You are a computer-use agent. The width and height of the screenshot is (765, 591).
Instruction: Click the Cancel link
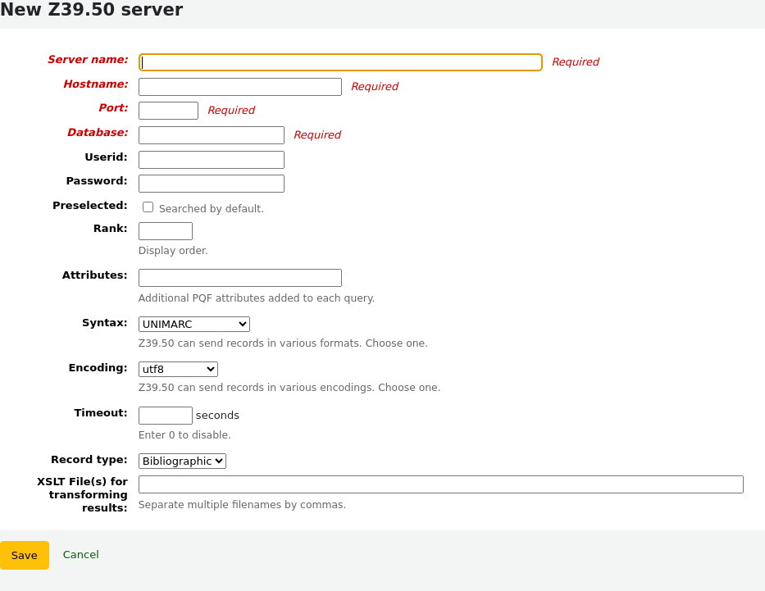pyautogui.click(x=80, y=554)
